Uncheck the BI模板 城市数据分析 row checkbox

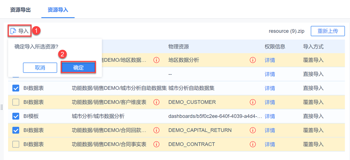[x=16, y=116]
